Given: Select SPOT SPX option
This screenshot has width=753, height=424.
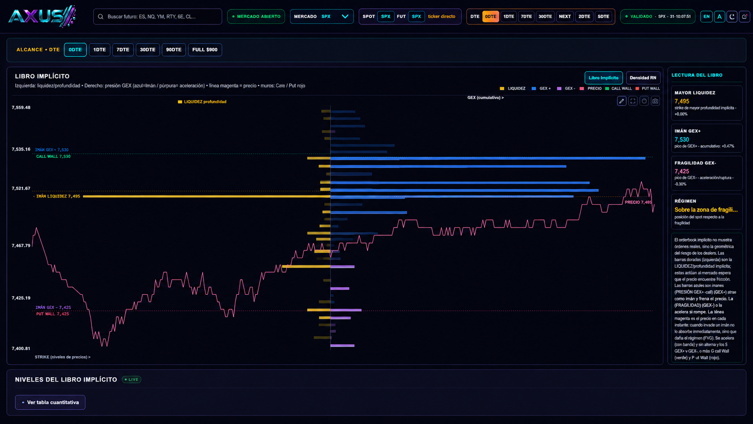Looking at the screenshot, I should 386,17.
